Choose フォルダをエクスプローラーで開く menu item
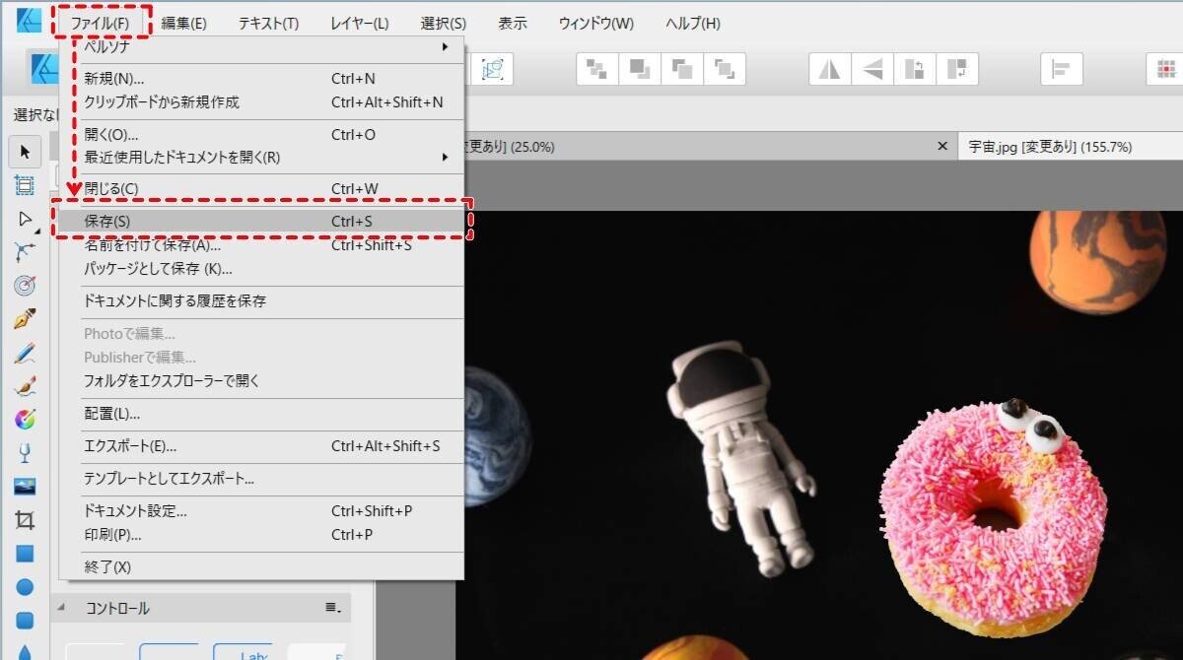 (261, 380)
